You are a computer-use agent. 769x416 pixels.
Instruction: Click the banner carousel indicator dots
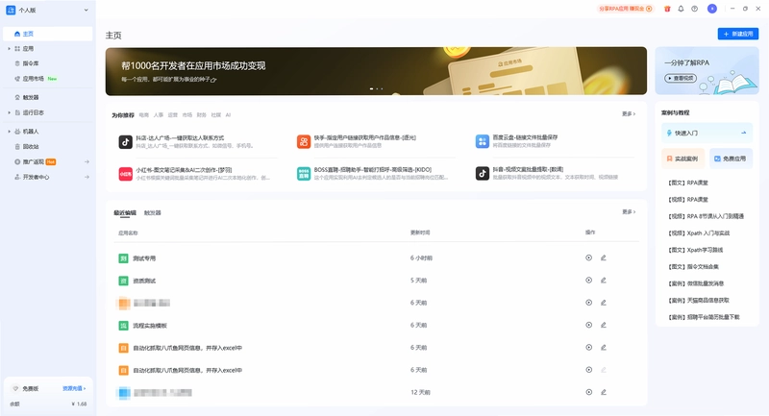376,88
